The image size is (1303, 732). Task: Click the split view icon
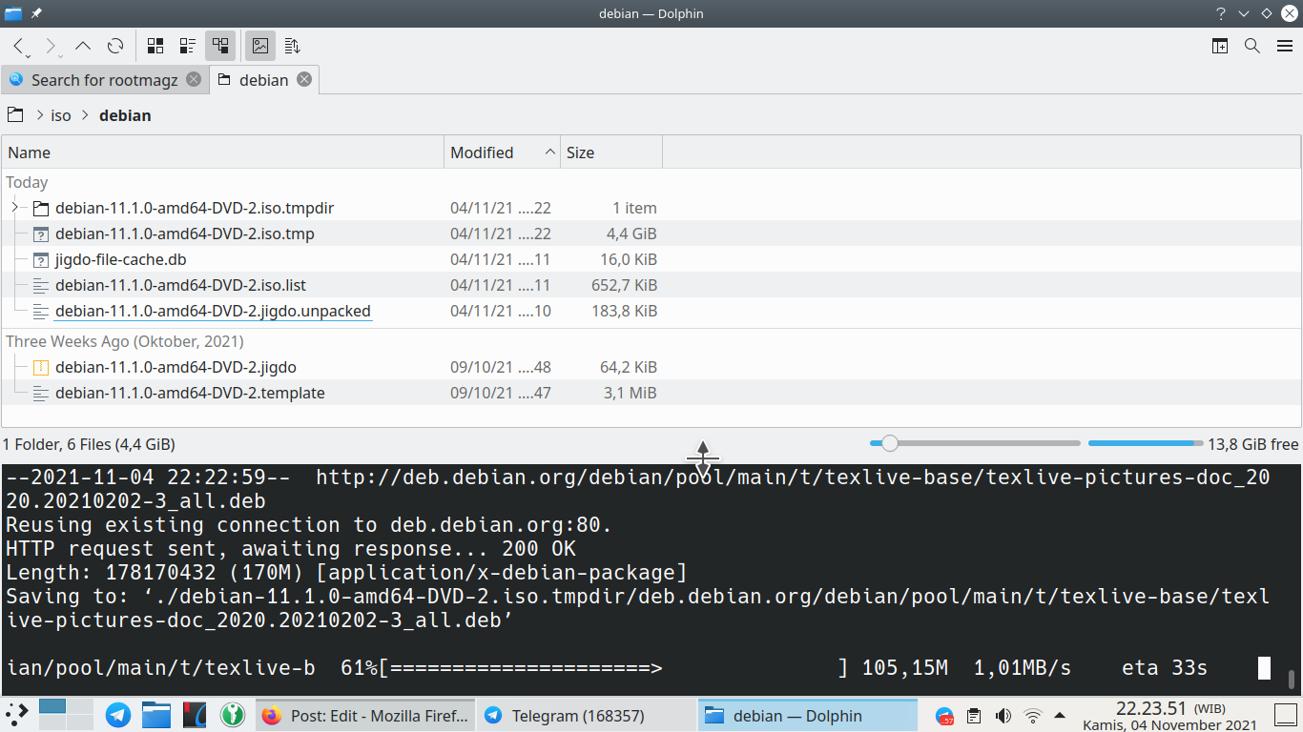[1220, 45]
